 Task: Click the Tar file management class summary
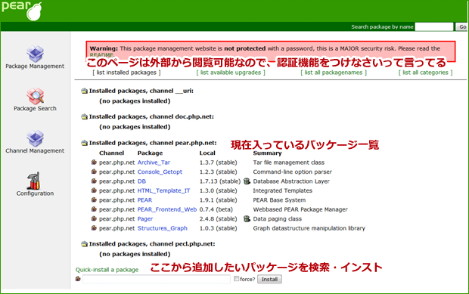coord(289,162)
